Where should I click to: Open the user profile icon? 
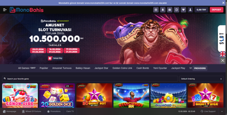(x=190, y=10)
